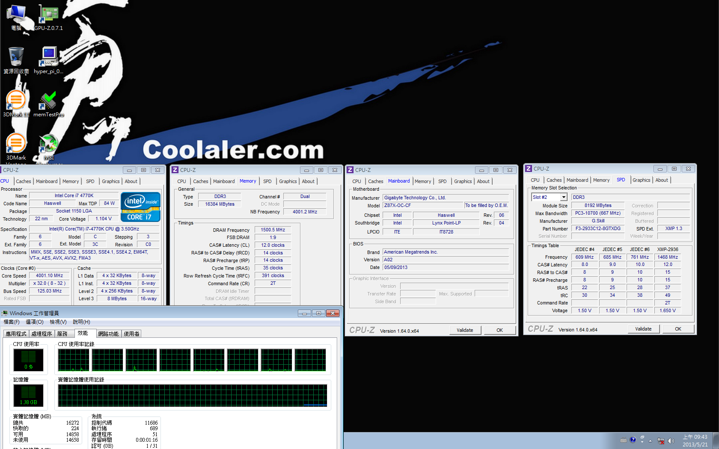Click the Core Speed 4001.10 MHz field

[49, 276]
